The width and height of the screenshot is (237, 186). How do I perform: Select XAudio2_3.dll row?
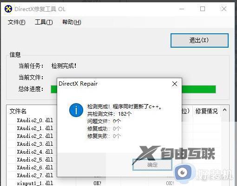click(x=35, y=144)
